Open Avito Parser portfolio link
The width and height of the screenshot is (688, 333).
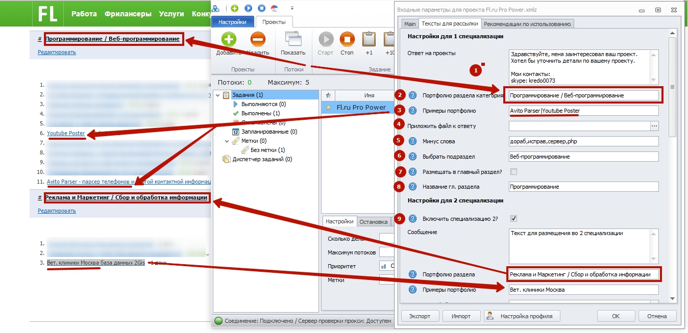(129, 182)
